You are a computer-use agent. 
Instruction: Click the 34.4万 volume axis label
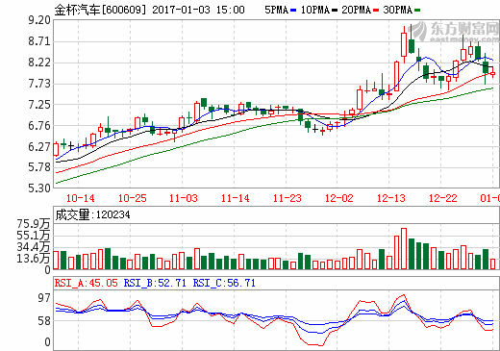[34, 247]
